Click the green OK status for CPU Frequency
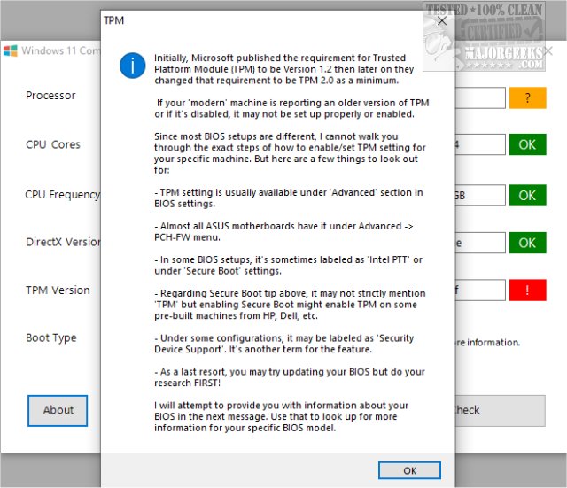Image resolution: width=567 pixels, height=488 pixels. [x=528, y=196]
